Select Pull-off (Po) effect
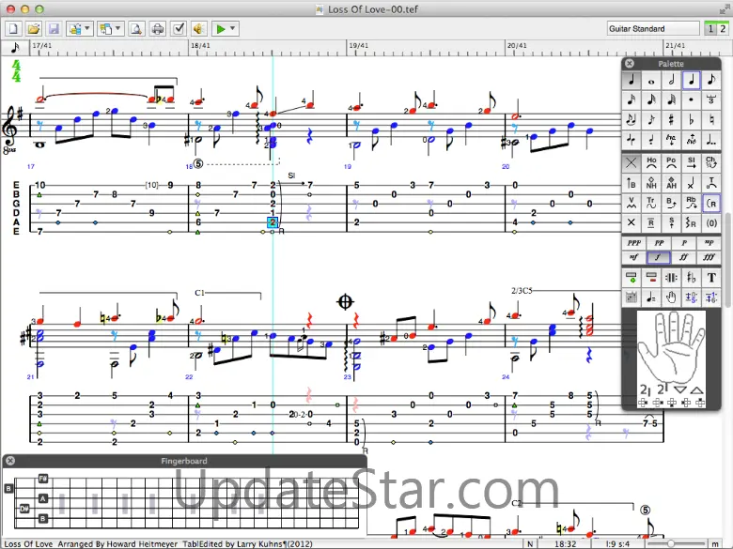 tap(671, 163)
